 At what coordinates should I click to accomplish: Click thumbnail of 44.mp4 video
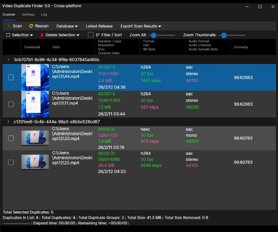coord(35,77)
